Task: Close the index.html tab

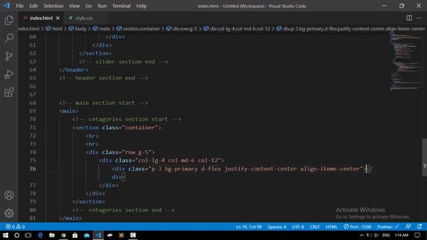Action: (x=58, y=18)
